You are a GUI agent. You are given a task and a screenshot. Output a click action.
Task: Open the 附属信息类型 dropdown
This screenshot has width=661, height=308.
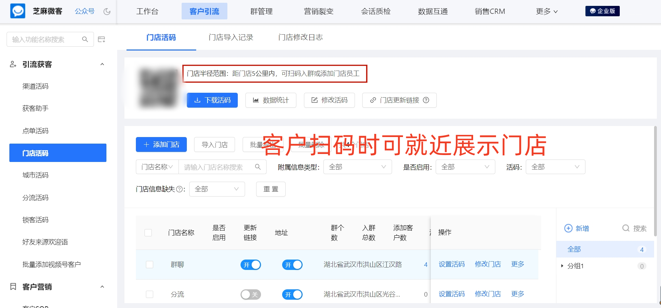tap(357, 167)
